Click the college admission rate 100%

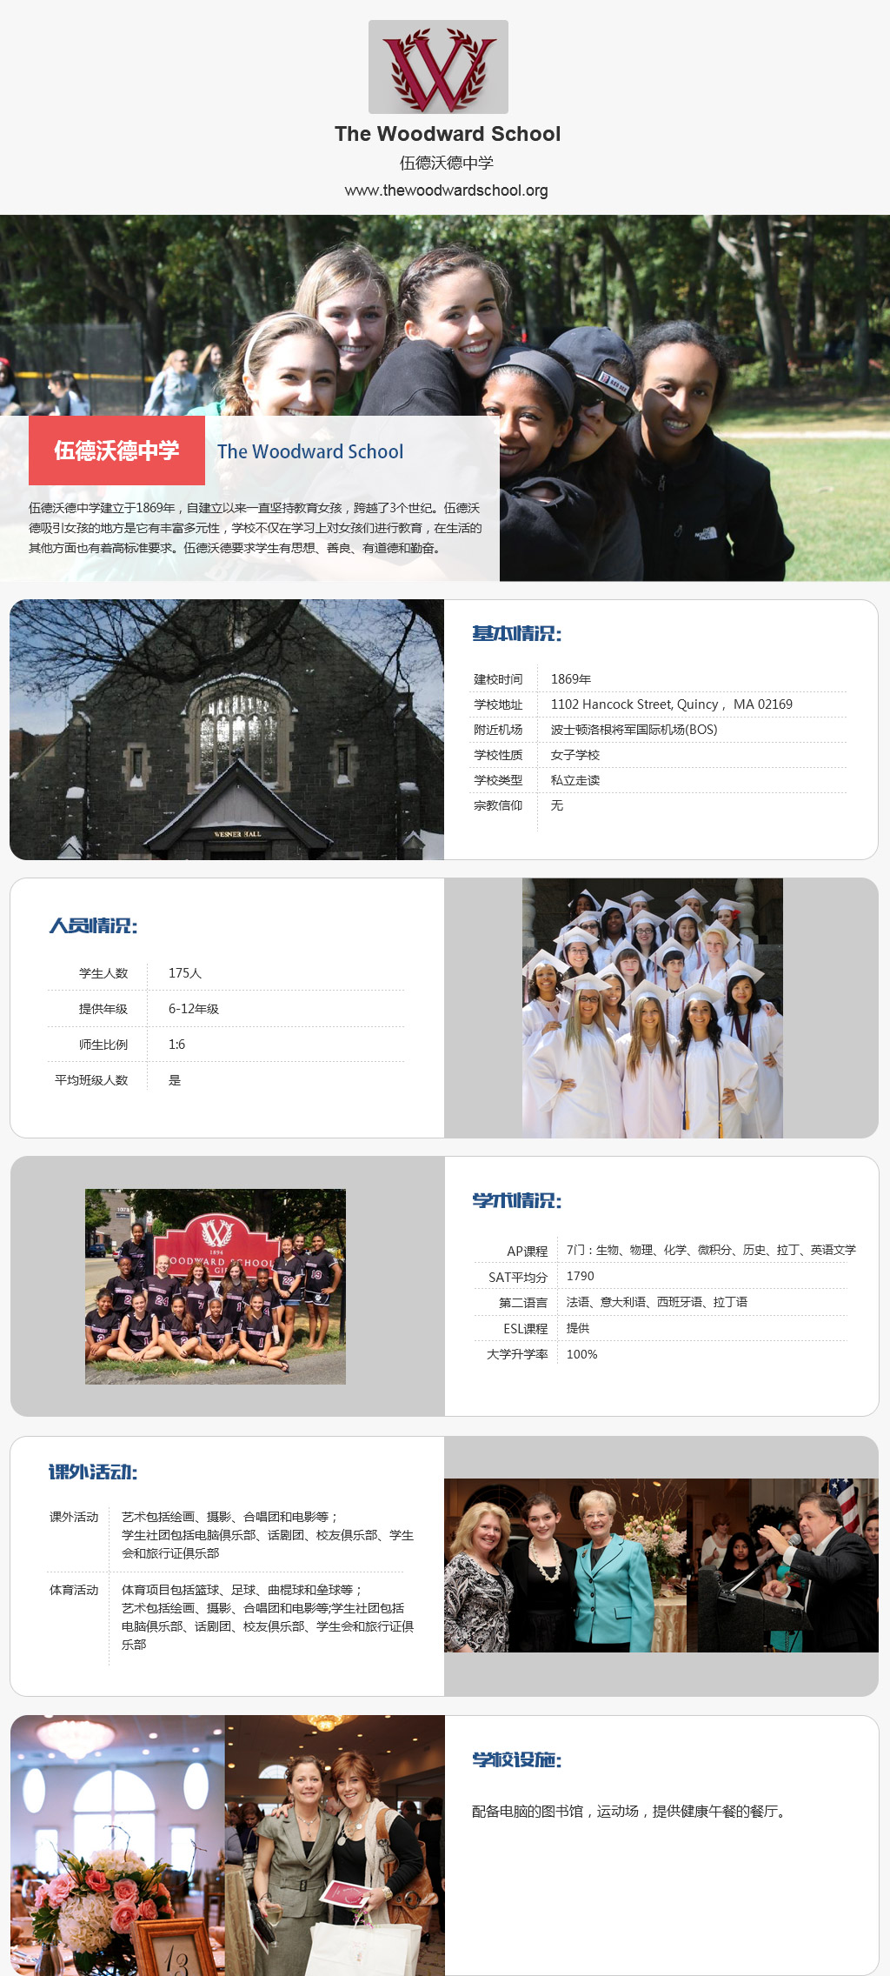point(582,1354)
